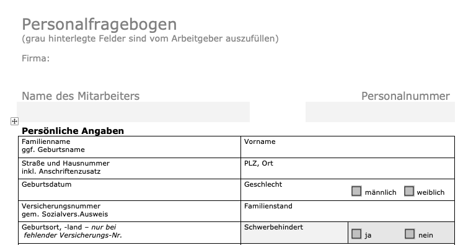Click inside the PLZ, Ort cell
476x245 pixels.
tap(348, 169)
